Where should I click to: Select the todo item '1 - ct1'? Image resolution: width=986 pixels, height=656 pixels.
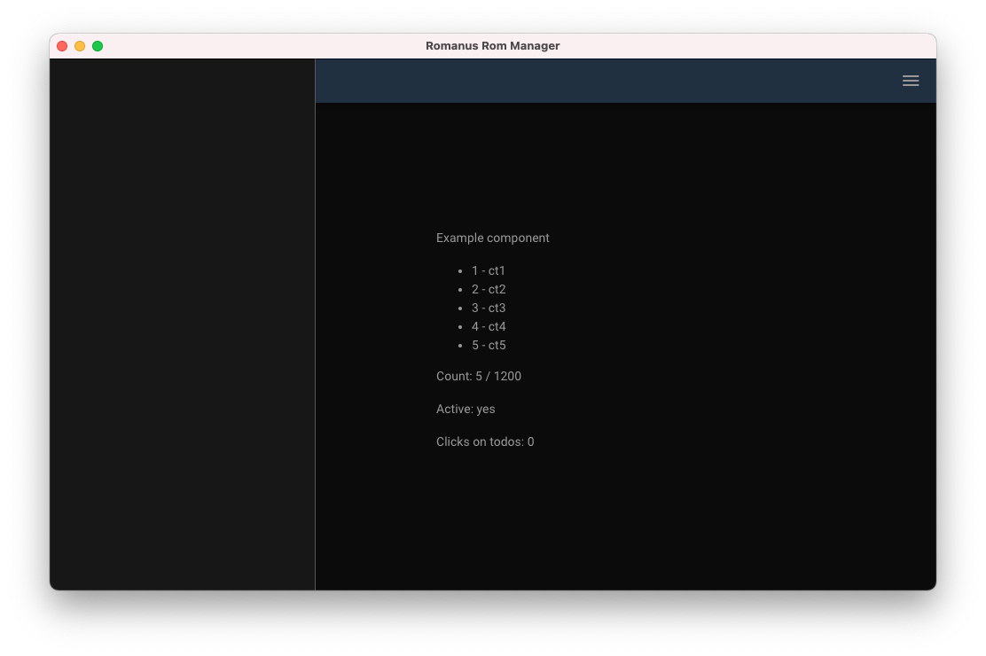489,270
